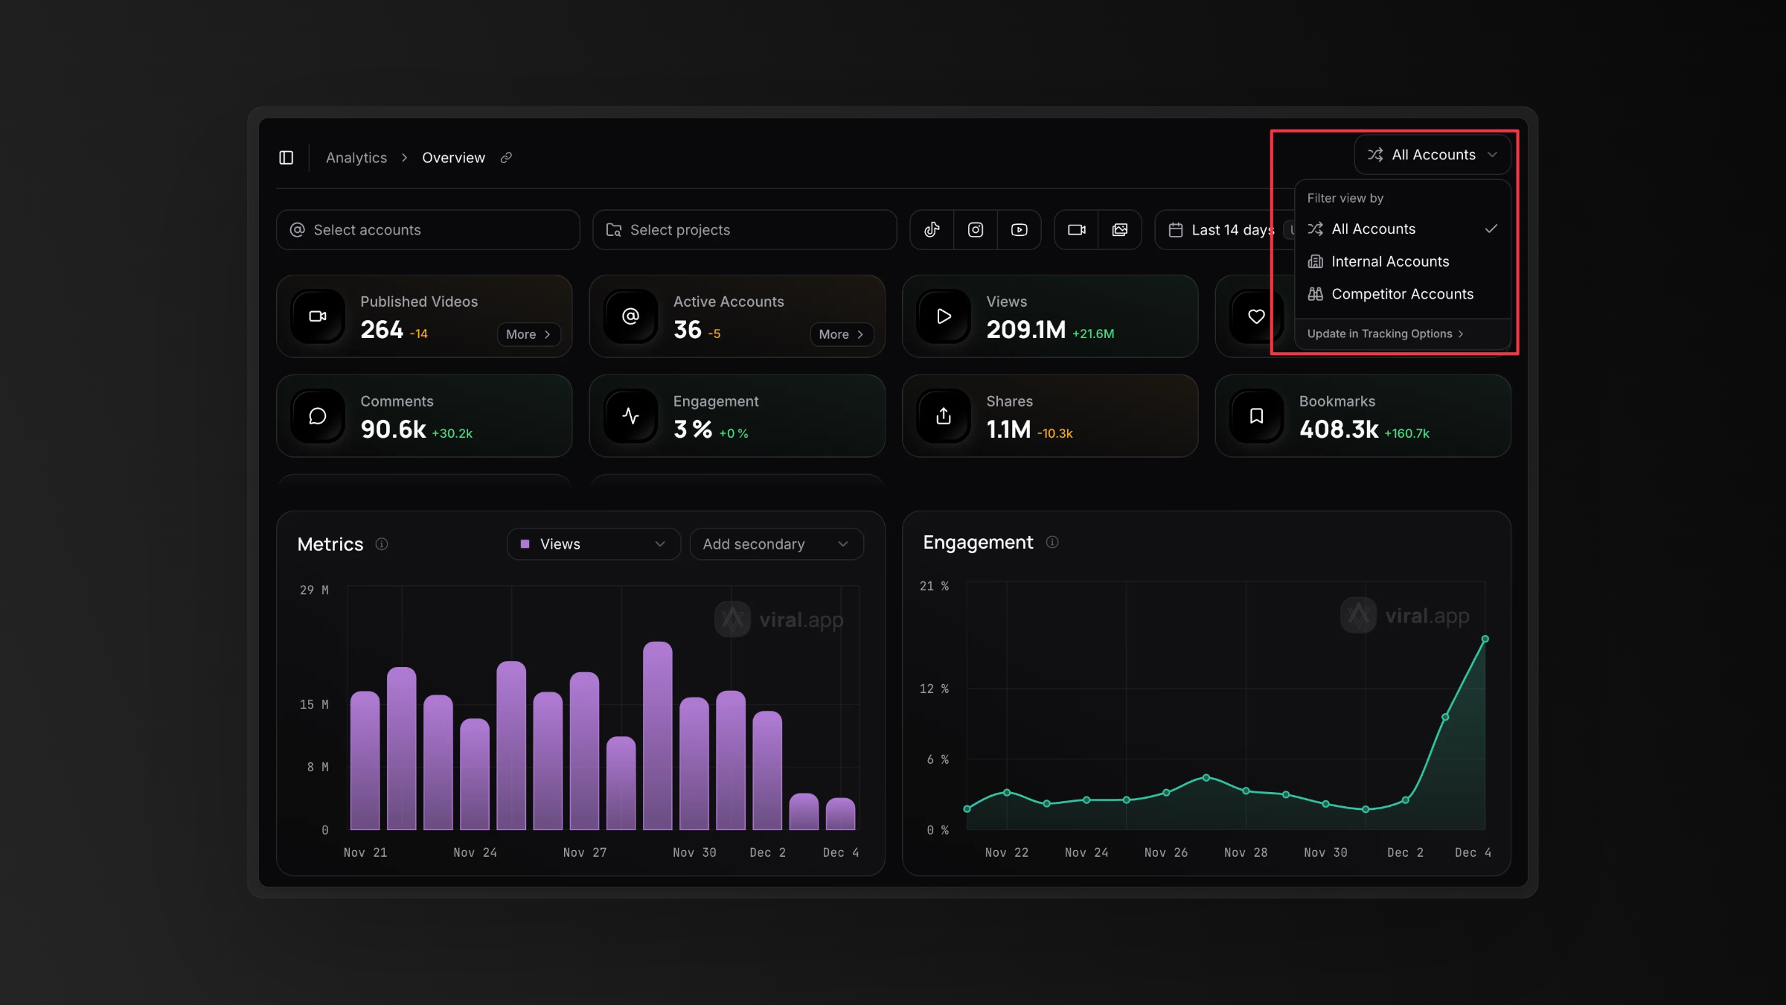Toggle the sidebar panel icon
Screen dimensions: 1786x1005
pyautogui.click(x=286, y=157)
